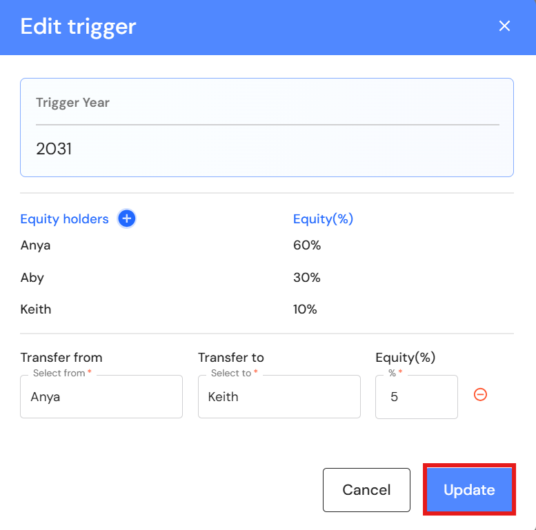This screenshot has width=536, height=530.
Task: Click the blue Equity(%) column header
Action: click(x=323, y=219)
